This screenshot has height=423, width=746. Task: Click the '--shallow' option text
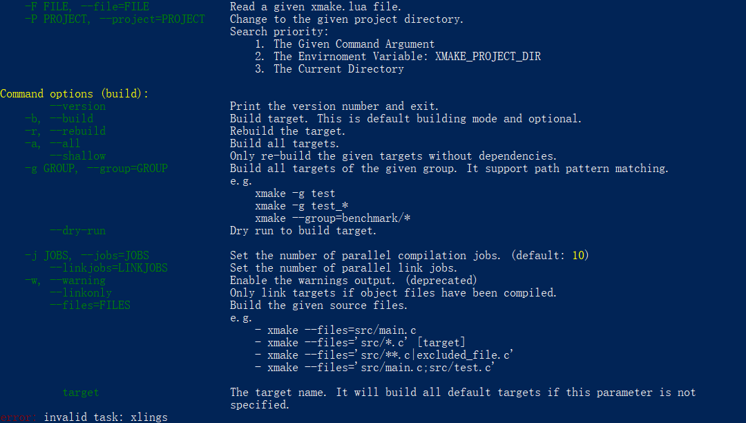click(77, 156)
